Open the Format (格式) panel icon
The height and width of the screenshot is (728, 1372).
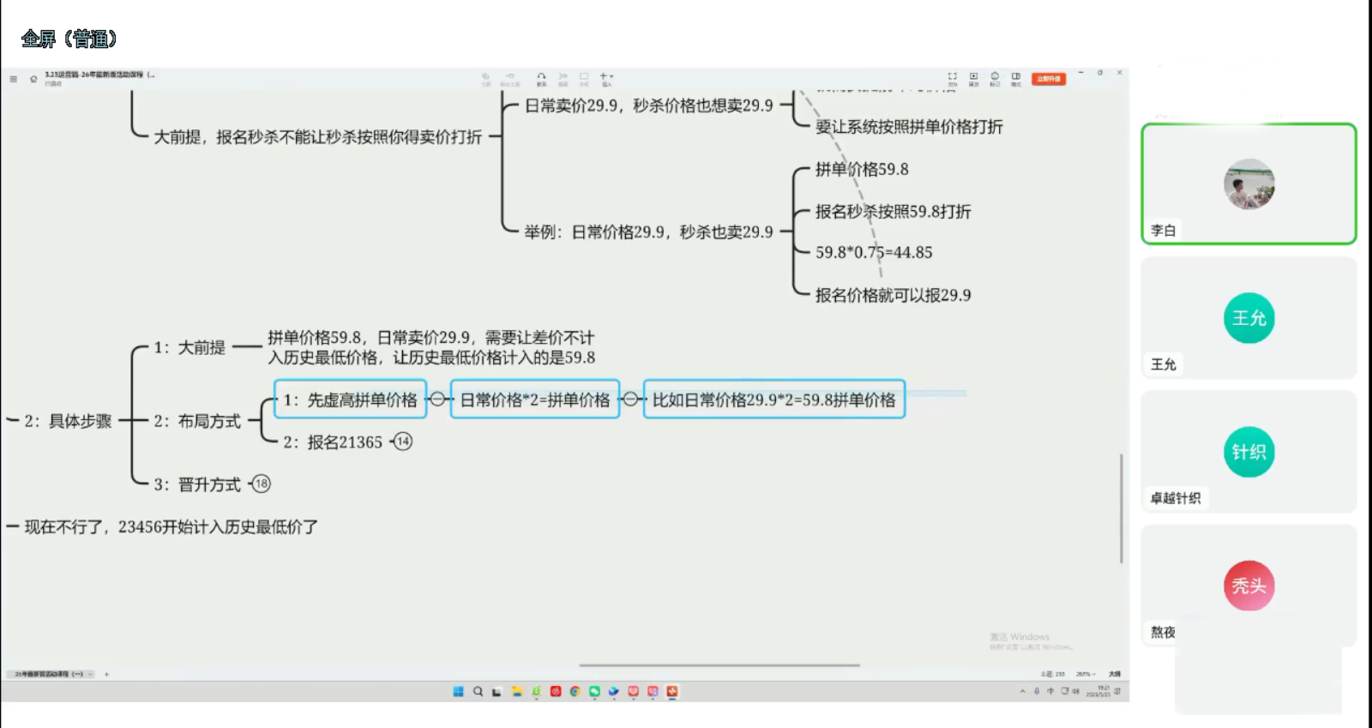tap(1016, 79)
